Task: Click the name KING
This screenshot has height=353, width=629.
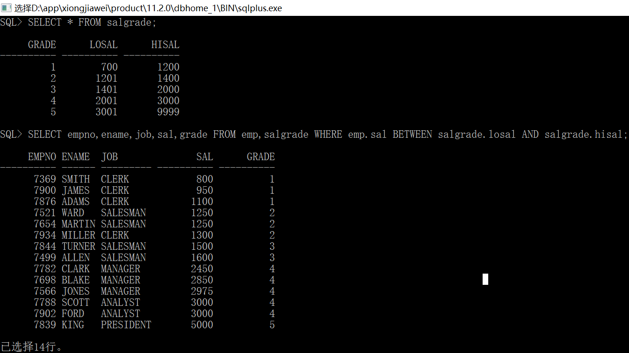Action: click(72, 325)
